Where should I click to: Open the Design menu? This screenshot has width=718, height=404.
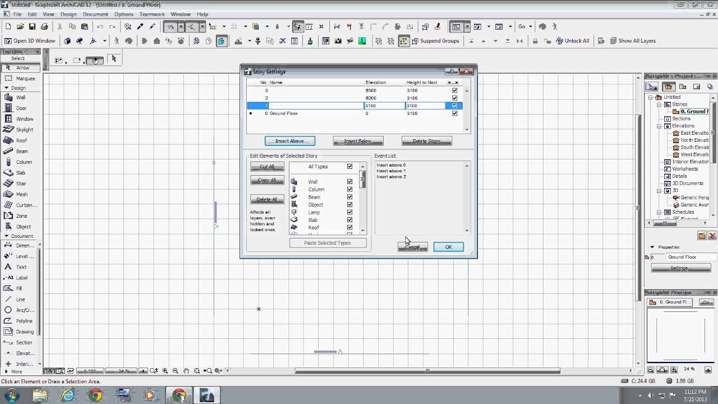click(68, 14)
